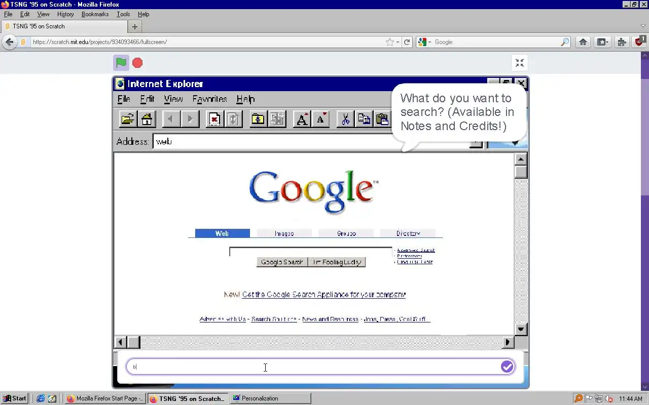Viewport: 649px width, 405px height.
Task: Switch to Personalization taskbar window
Action: pyautogui.click(x=270, y=398)
